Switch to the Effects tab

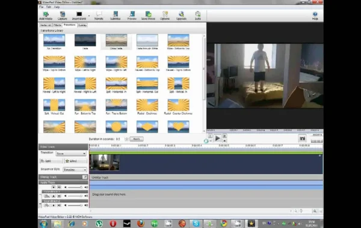[x=57, y=25]
